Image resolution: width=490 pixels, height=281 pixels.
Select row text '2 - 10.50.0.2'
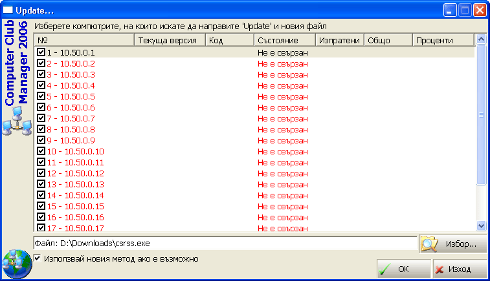[71, 63]
